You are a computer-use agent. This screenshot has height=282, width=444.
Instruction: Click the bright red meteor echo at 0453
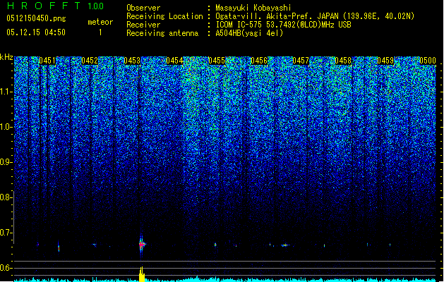click(142, 244)
